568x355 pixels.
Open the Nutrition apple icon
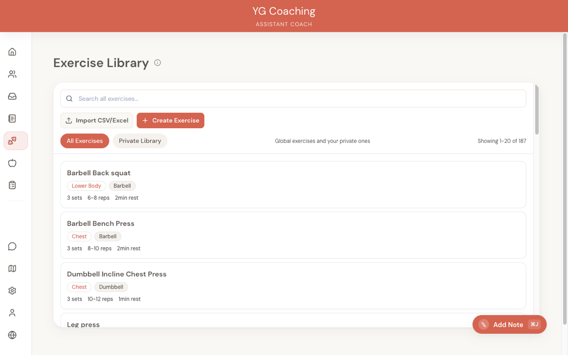pyautogui.click(x=12, y=163)
